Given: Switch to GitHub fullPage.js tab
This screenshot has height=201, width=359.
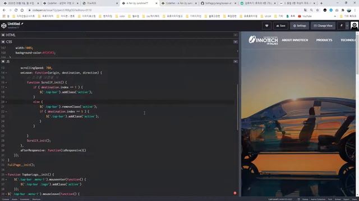Looking at the screenshot, I should [218, 3].
